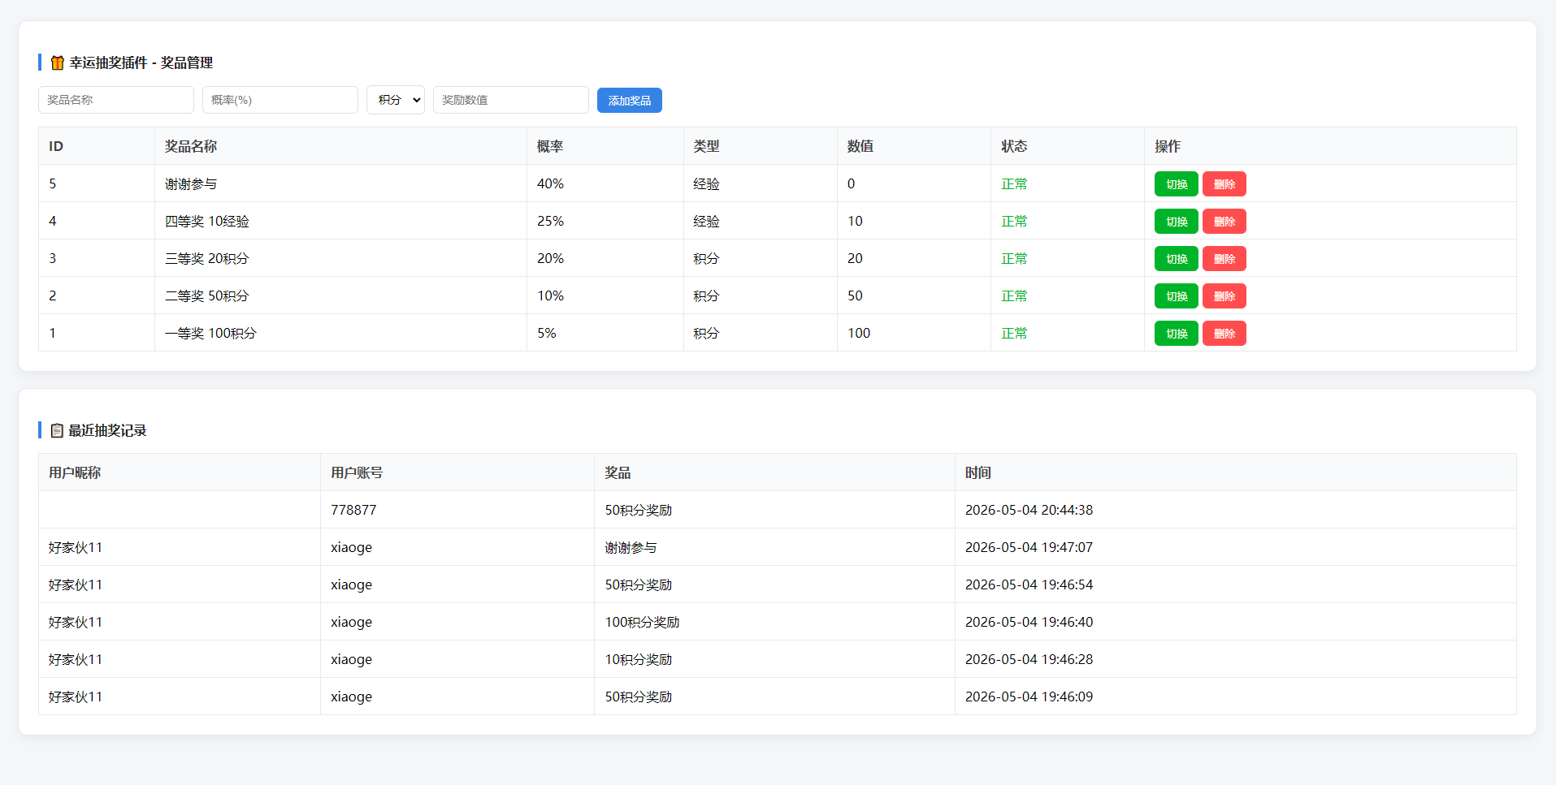Viewport: 1556px width, 785px height.
Task: Delete the 谢谢参与 prize row
Action: (x=1224, y=184)
